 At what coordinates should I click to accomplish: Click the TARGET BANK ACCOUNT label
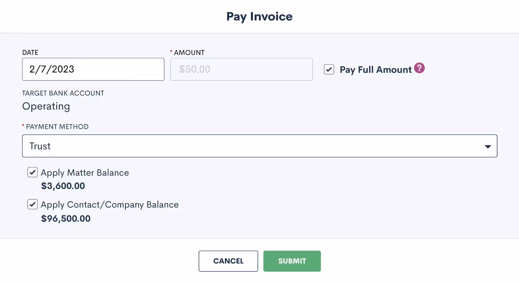pos(63,93)
